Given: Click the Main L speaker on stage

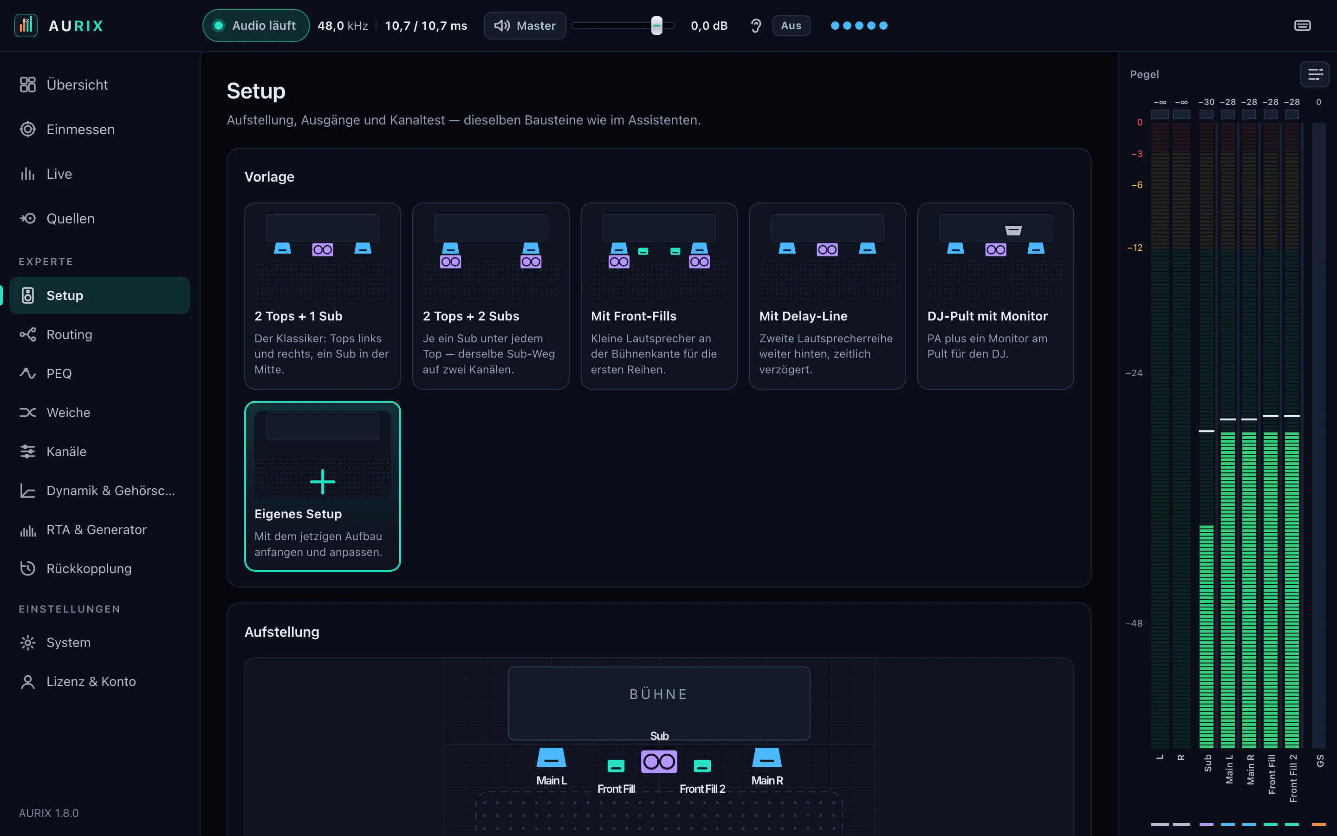Looking at the screenshot, I should click(x=552, y=758).
